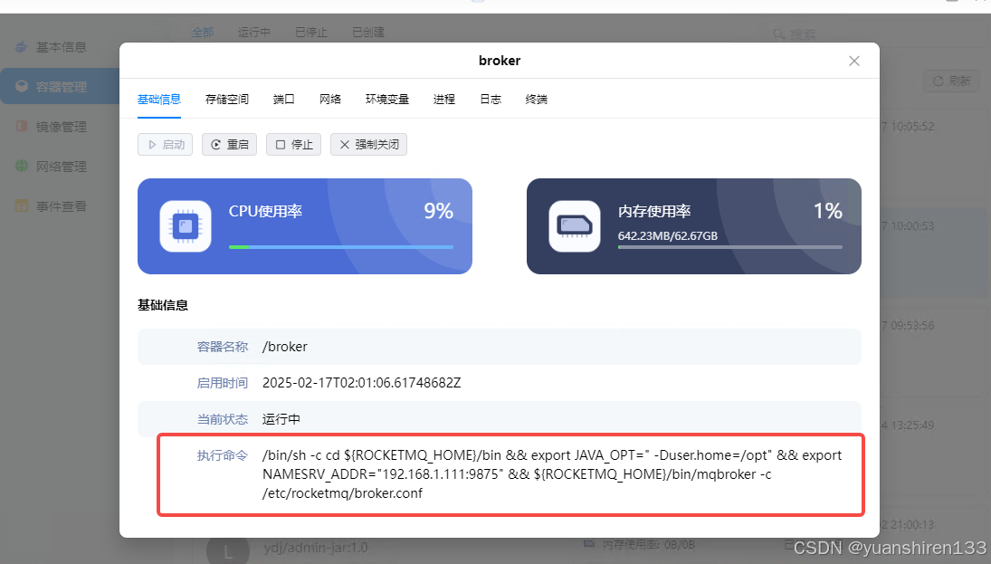Image resolution: width=991 pixels, height=564 pixels.
Task: Switch to the 存储空间 tab
Action: click(x=226, y=100)
